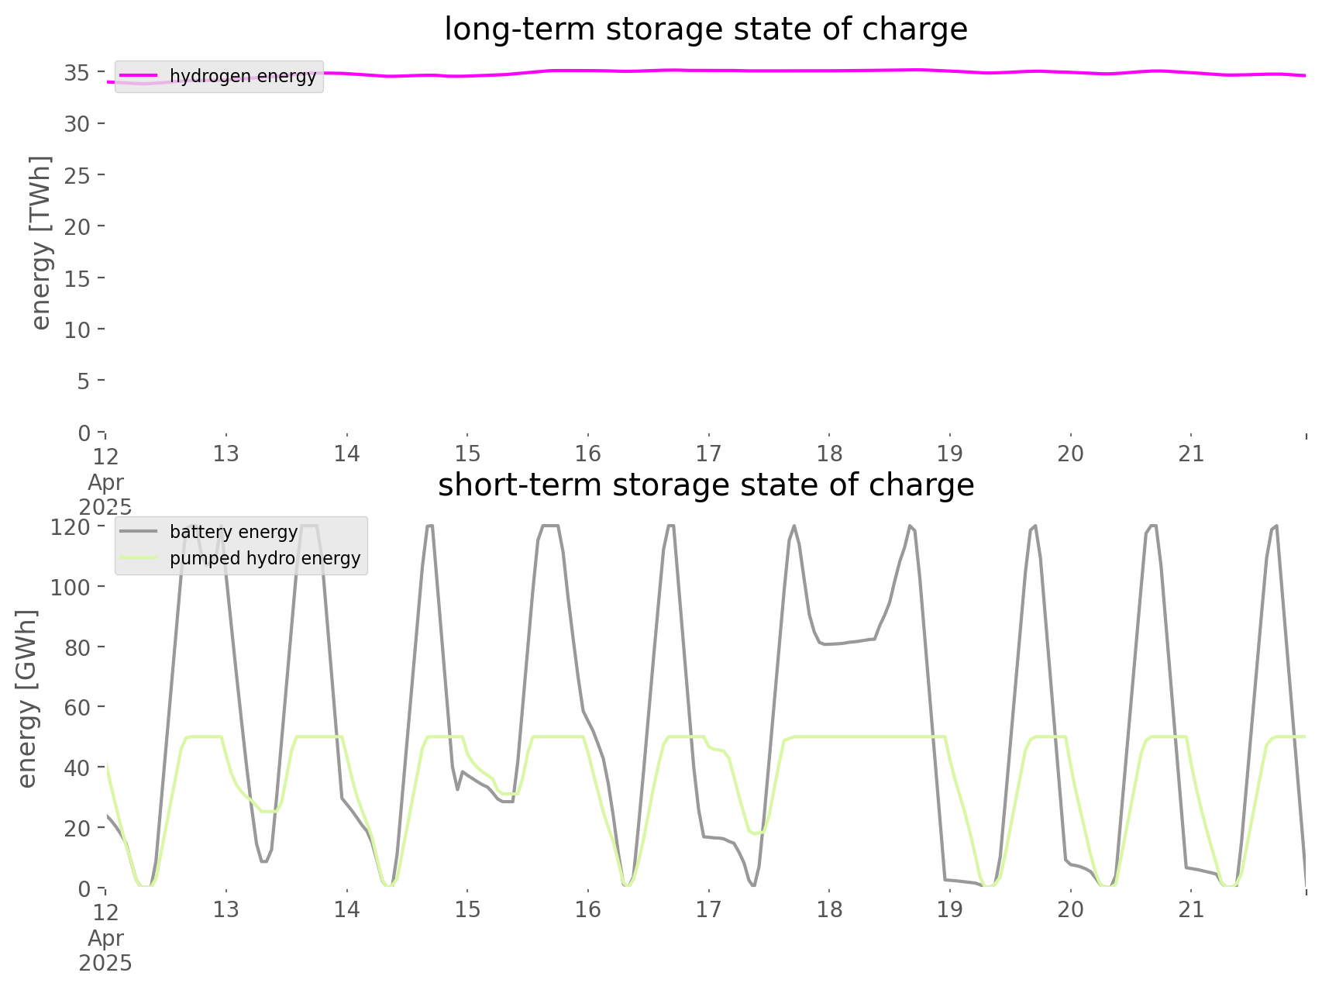Click the 80 tick label on the bottom chart
This screenshot has width=1322, height=990.
[x=77, y=647]
